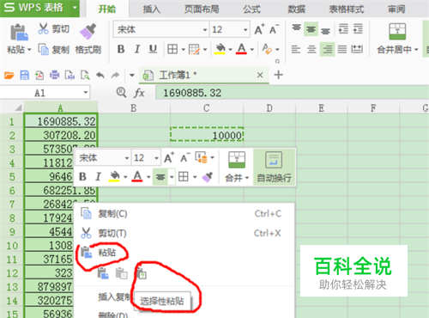This screenshot has height=318, width=429.
Task: Click the fx insert function icon
Action: coord(139,93)
